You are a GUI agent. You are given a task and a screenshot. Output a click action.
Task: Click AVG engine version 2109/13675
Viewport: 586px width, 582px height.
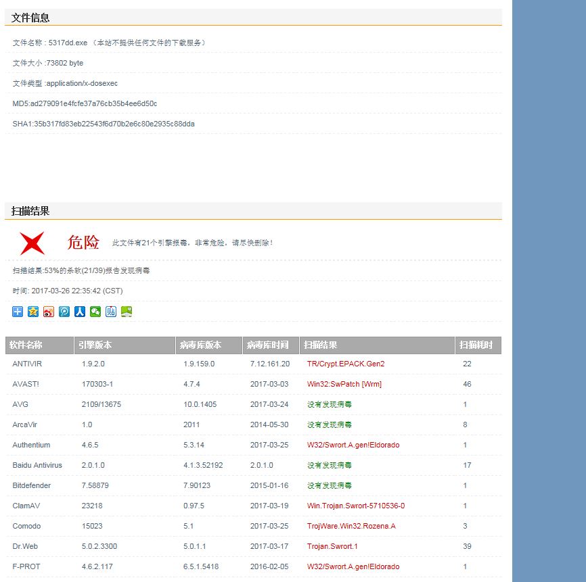point(102,404)
